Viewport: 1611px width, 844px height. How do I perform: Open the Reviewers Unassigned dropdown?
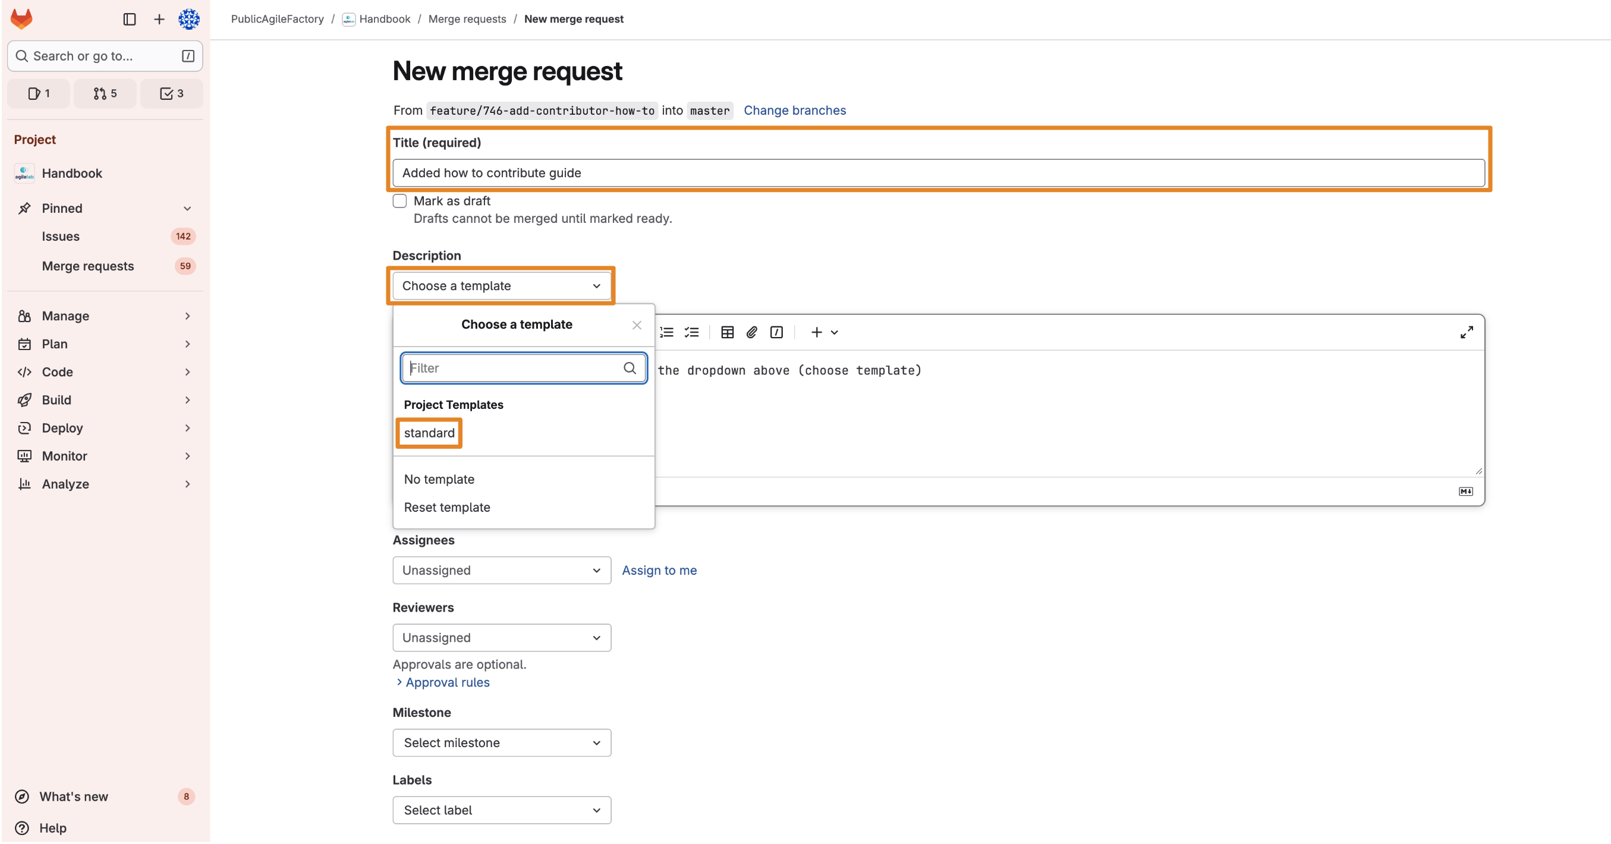click(x=501, y=638)
